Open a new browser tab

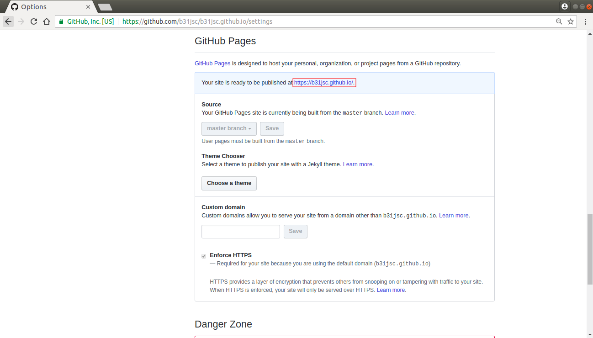105,7
